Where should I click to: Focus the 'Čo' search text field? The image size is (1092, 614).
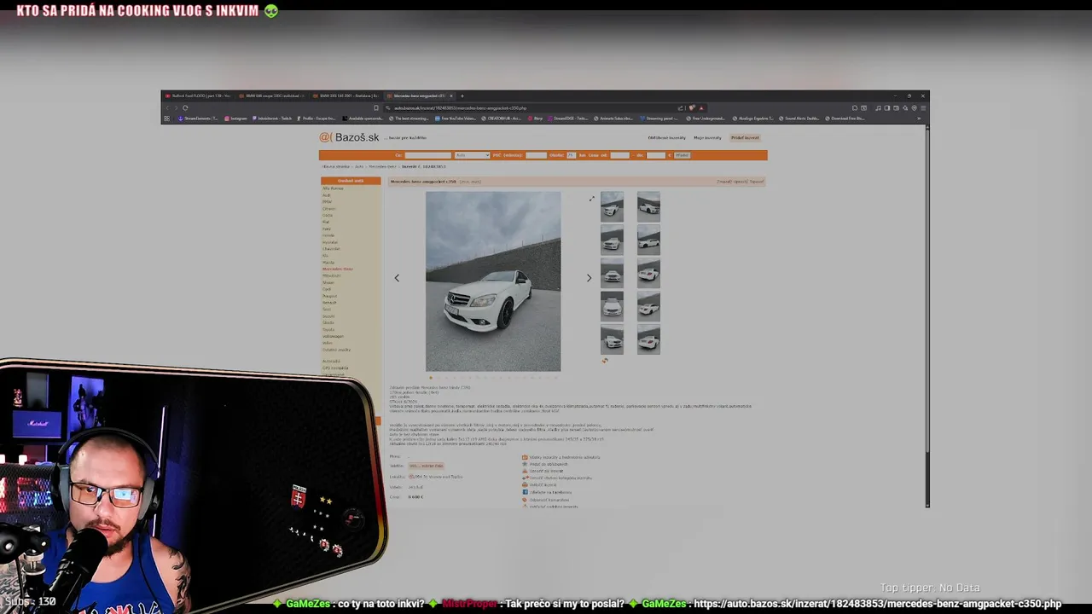(427, 155)
